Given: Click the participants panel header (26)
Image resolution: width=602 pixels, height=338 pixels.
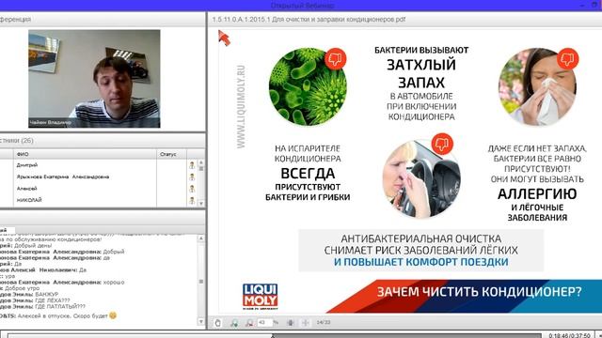Looking at the screenshot, I should [103, 141].
